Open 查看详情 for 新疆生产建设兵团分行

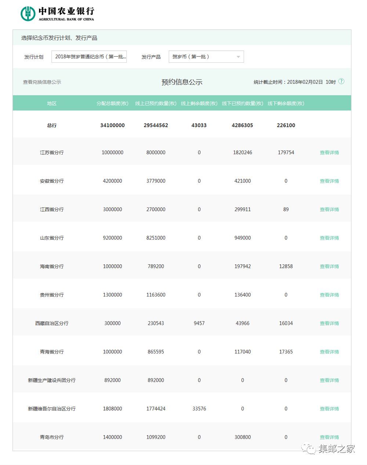pyautogui.click(x=329, y=380)
